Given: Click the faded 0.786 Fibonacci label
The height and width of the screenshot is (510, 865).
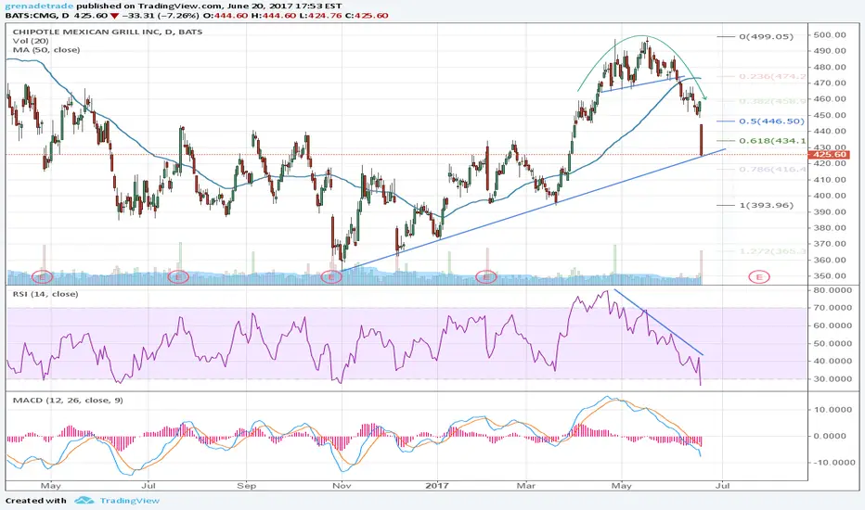Looking at the screenshot, I should [x=772, y=169].
